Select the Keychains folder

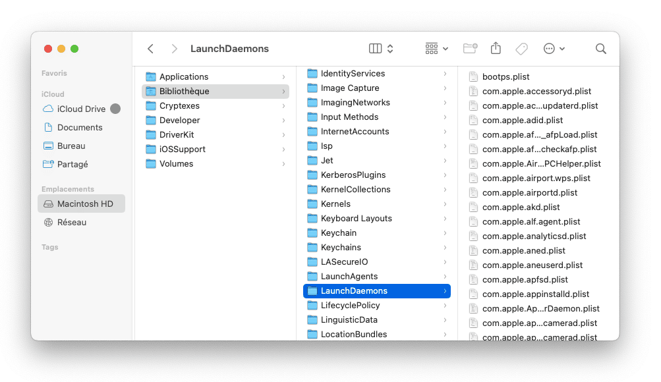341,248
